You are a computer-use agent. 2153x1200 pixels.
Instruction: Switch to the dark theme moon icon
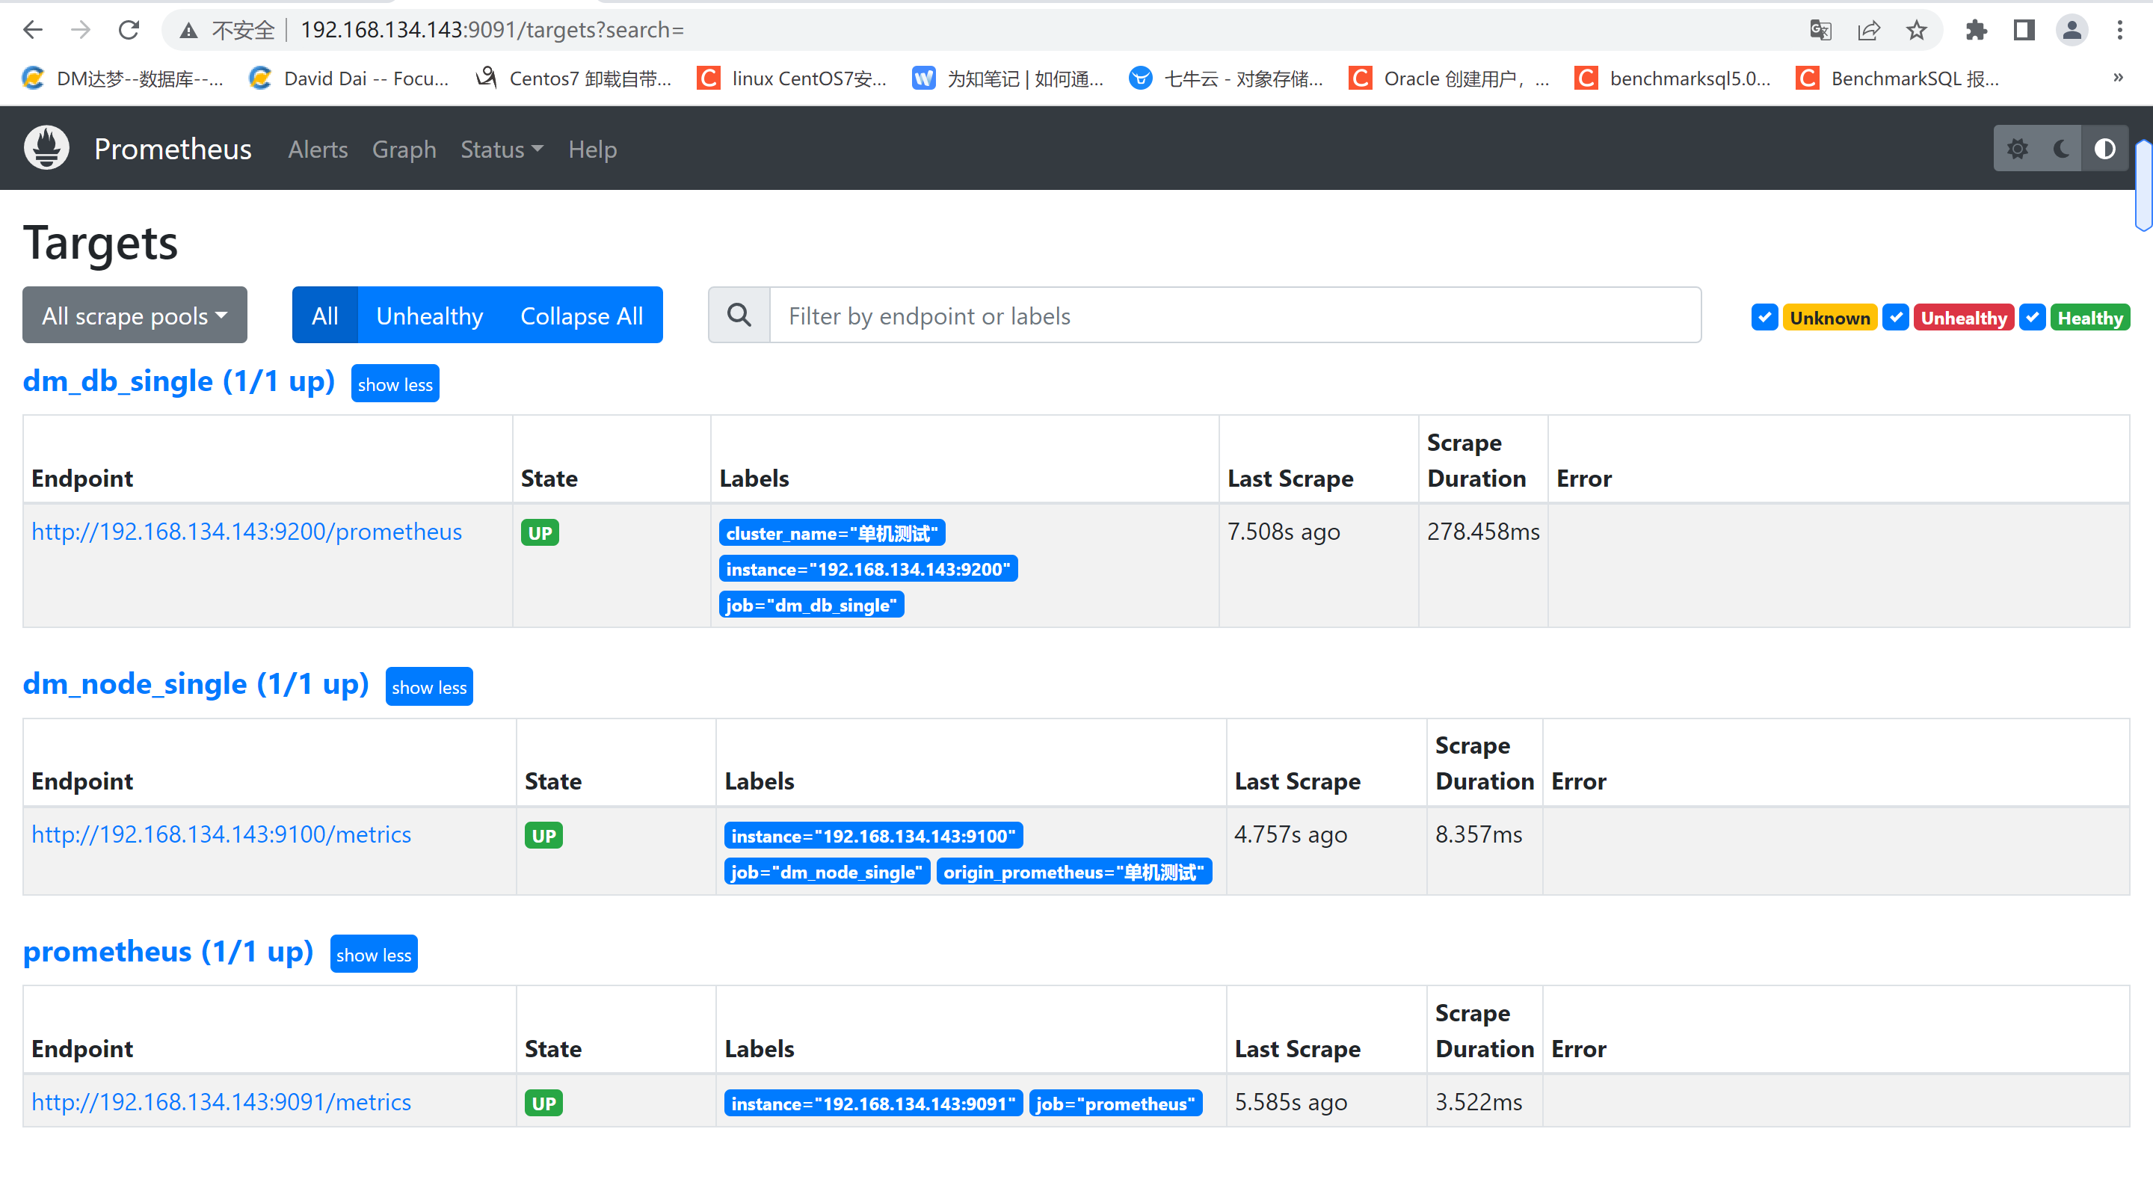click(x=2061, y=149)
